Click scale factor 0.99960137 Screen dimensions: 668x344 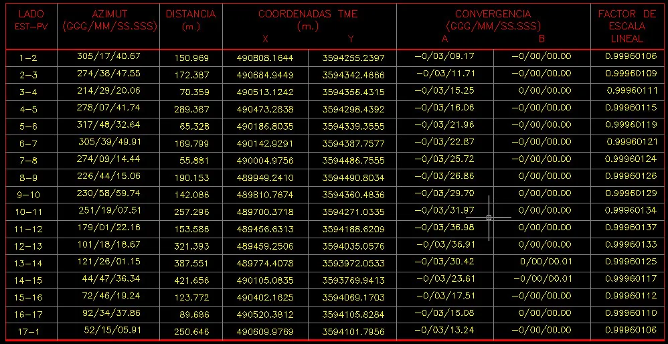click(x=631, y=227)
